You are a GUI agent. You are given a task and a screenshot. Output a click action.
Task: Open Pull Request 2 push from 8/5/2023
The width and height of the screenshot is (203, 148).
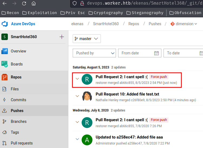(122, 77)
